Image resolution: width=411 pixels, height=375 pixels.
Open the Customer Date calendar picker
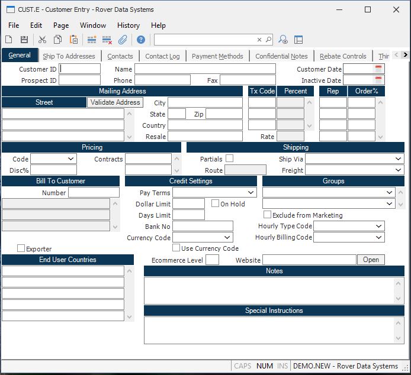pyautogui.click(x=378, y=69)
